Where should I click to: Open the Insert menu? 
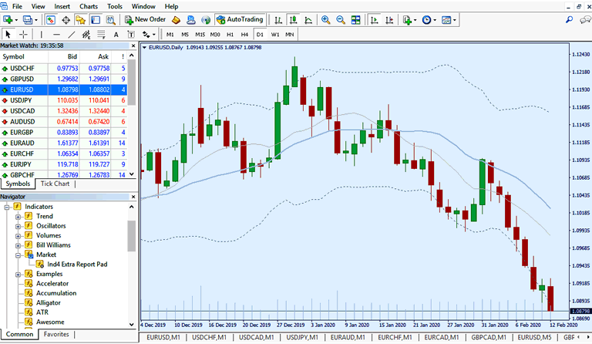tap(62, 6)
